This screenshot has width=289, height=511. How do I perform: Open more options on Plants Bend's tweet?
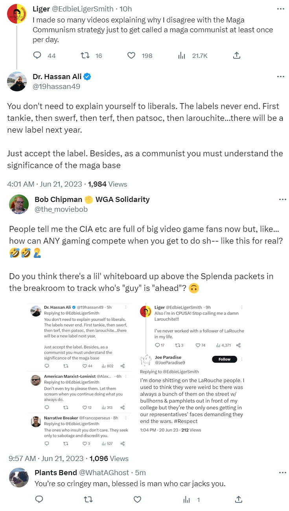point(282,472)
